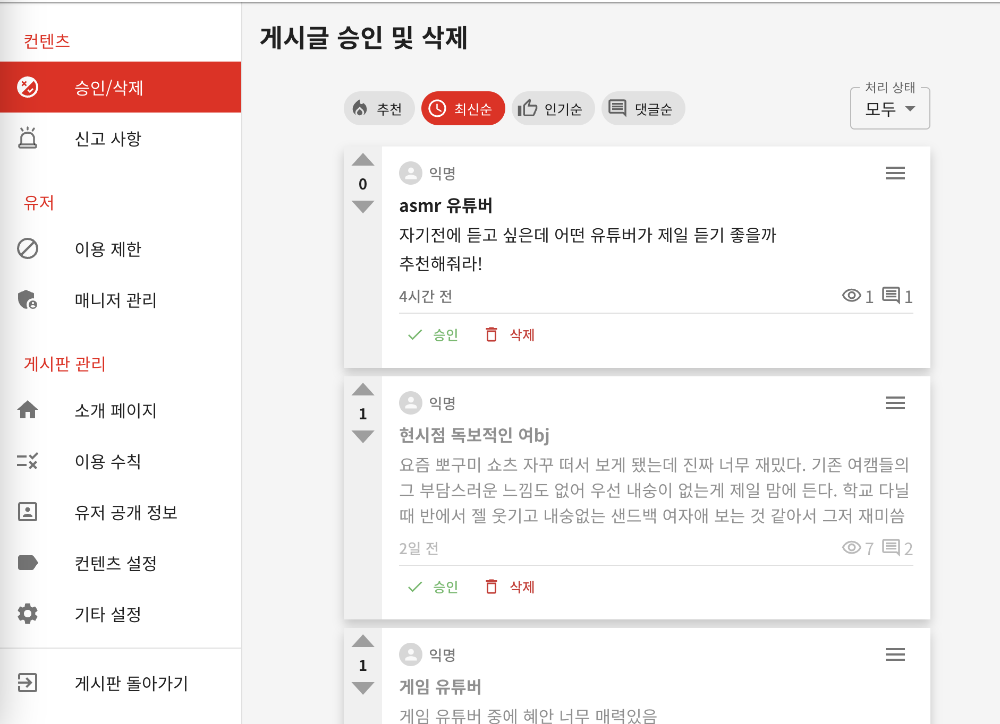
Task: Delete the 'asmr 유튜버' post with 삭제
Action: 510,334
